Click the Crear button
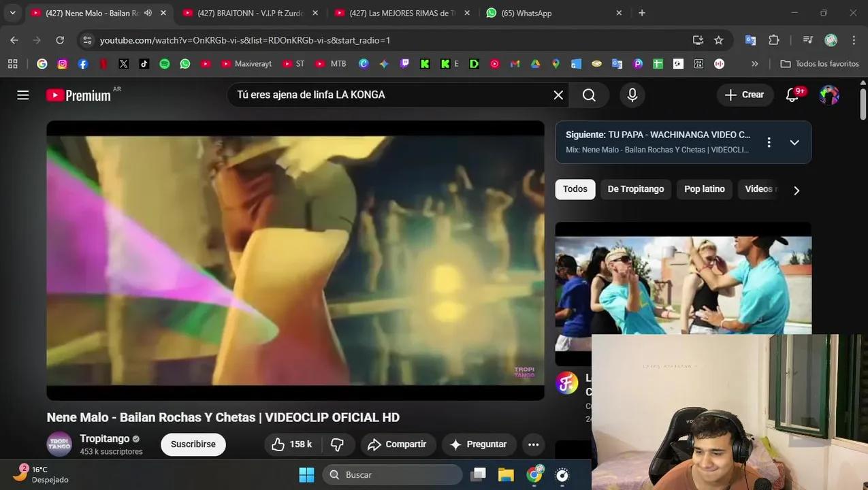This screenshot has width=868, height=490. pos(745,95)
